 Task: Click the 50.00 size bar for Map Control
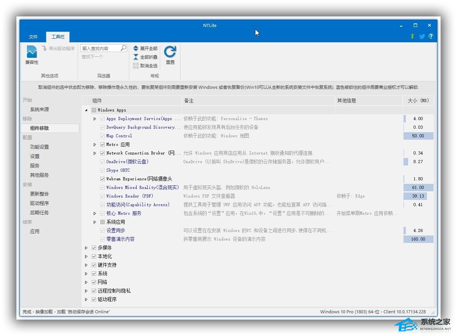click(418, 136)
